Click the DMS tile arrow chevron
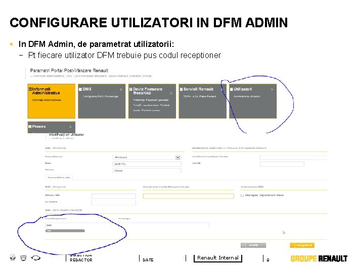 121,89
